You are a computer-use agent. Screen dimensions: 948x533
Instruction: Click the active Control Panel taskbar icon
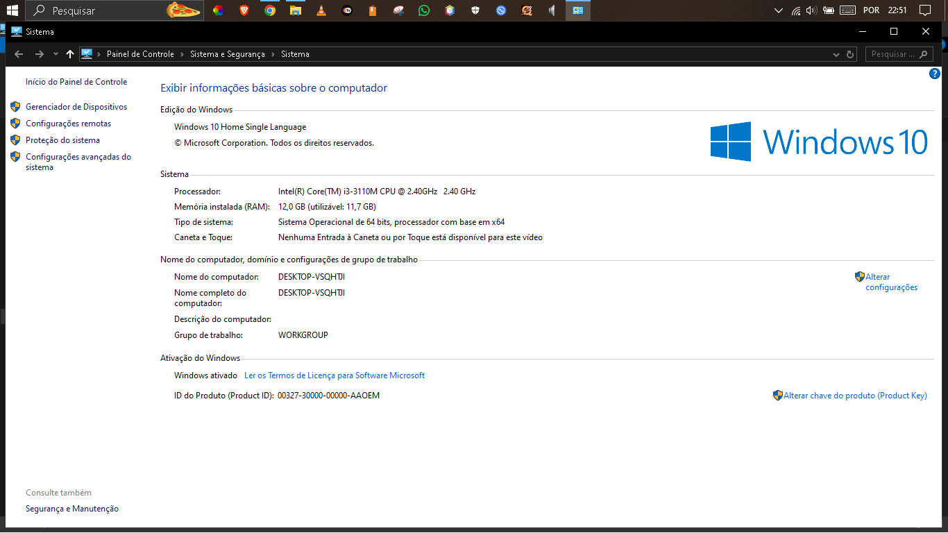(x=578, y=10)
